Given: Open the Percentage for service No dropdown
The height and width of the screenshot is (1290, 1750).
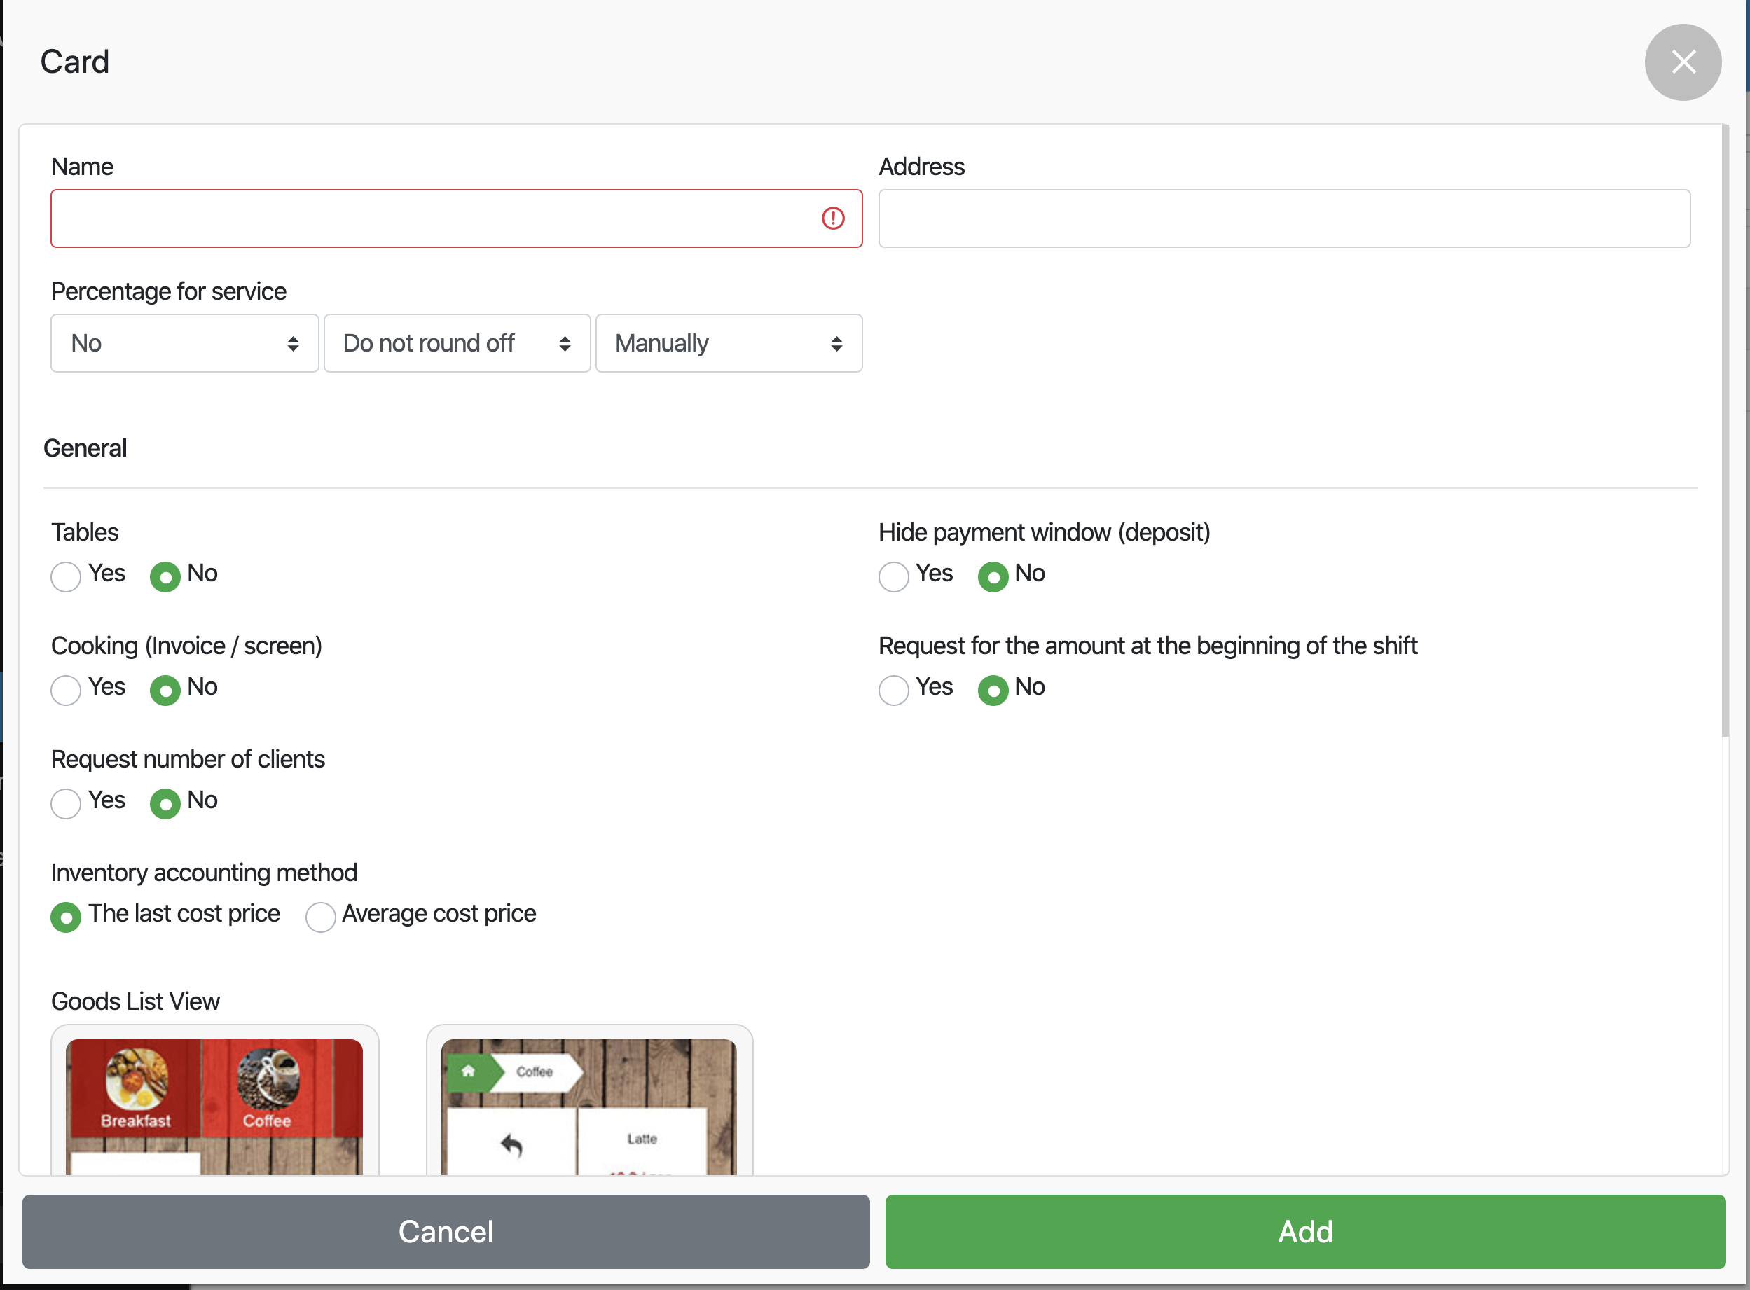Looking at the screenshot, I should tap(184, 344).
